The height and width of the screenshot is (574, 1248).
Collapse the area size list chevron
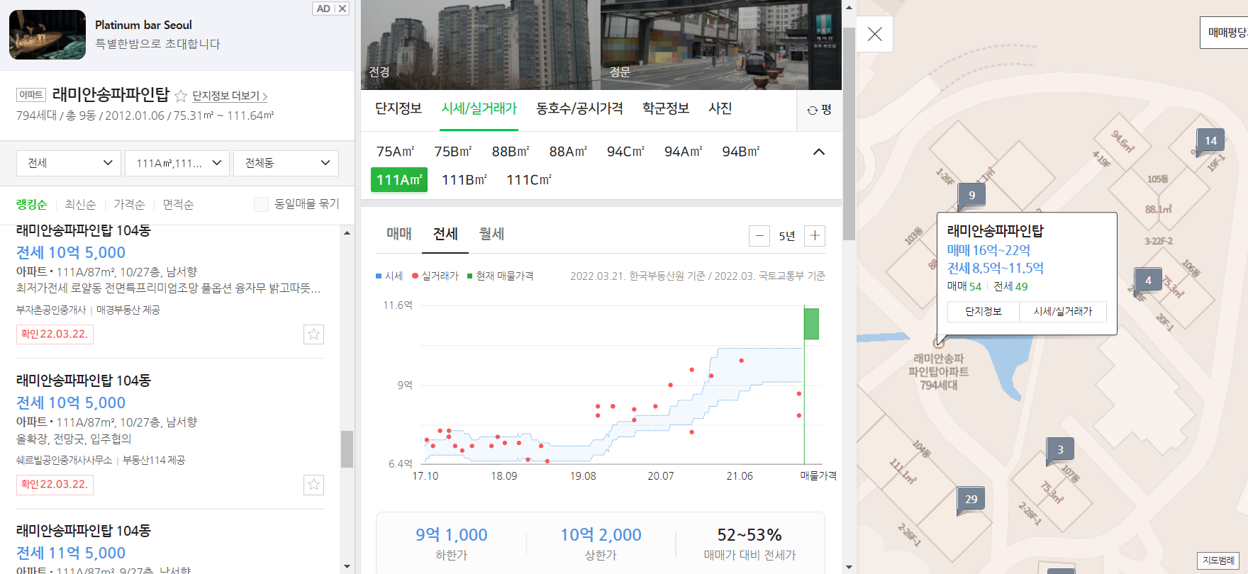click(819, 152)
